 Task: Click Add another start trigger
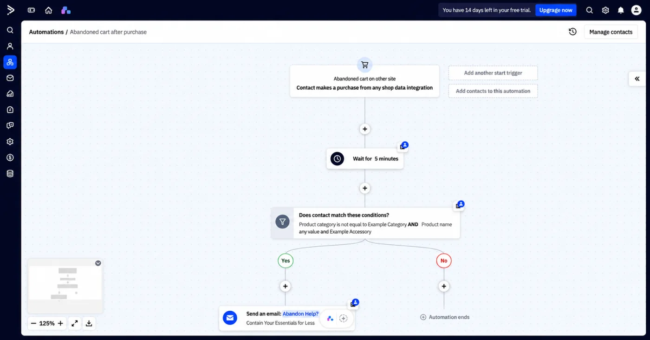[x=493, y=73]
